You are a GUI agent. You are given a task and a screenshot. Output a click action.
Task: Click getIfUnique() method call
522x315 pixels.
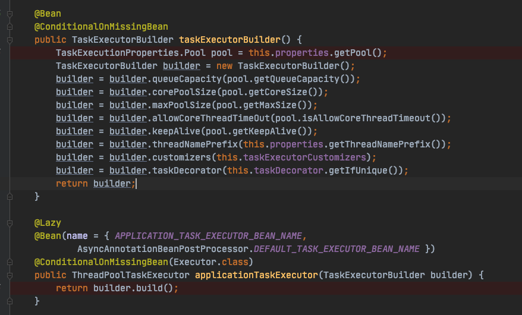point(363,171)
